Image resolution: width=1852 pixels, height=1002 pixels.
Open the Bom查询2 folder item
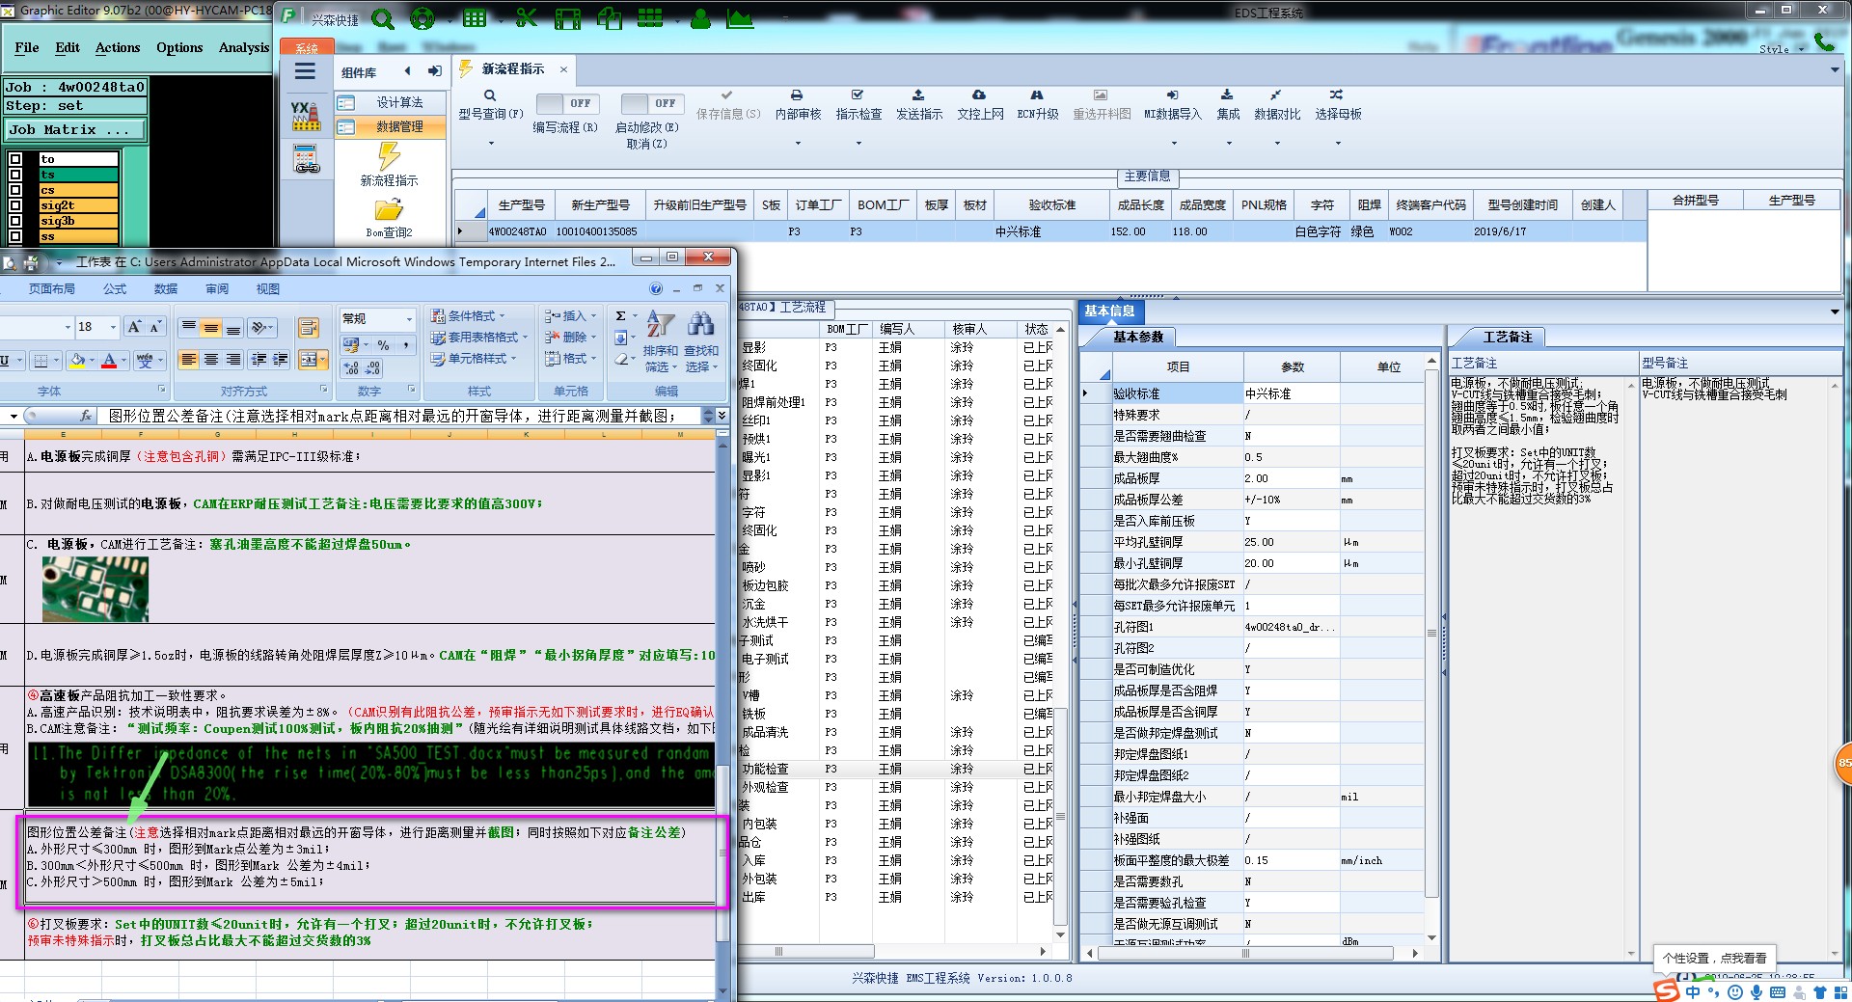coord(389,219)
